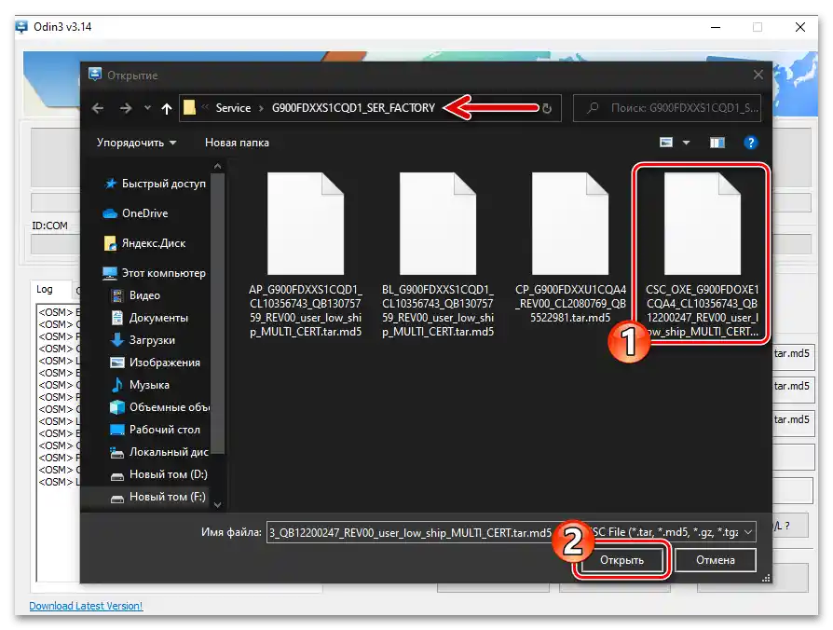The image size is (833, 630).
Task: Open the Музыка folder from sidebar
Action: [x=147, y=384]
